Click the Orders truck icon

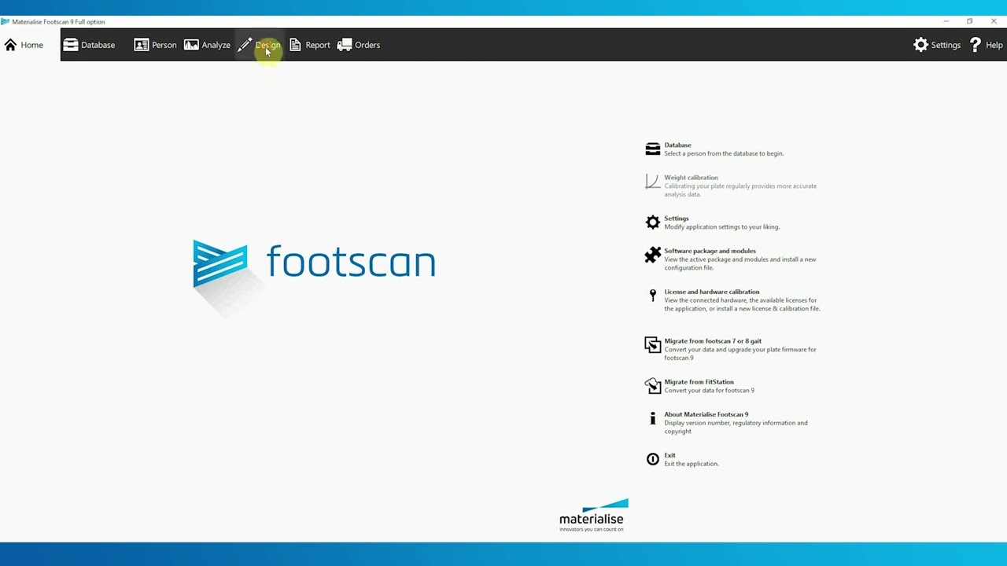(345, 45)
